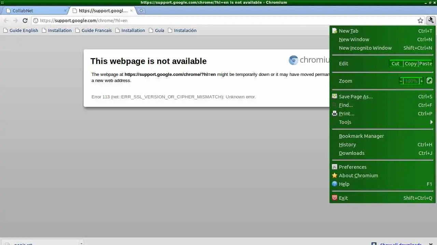This screenshot has width=437, height=245.
Task: Choose New Tab from the menu
Action: [382, 31]
